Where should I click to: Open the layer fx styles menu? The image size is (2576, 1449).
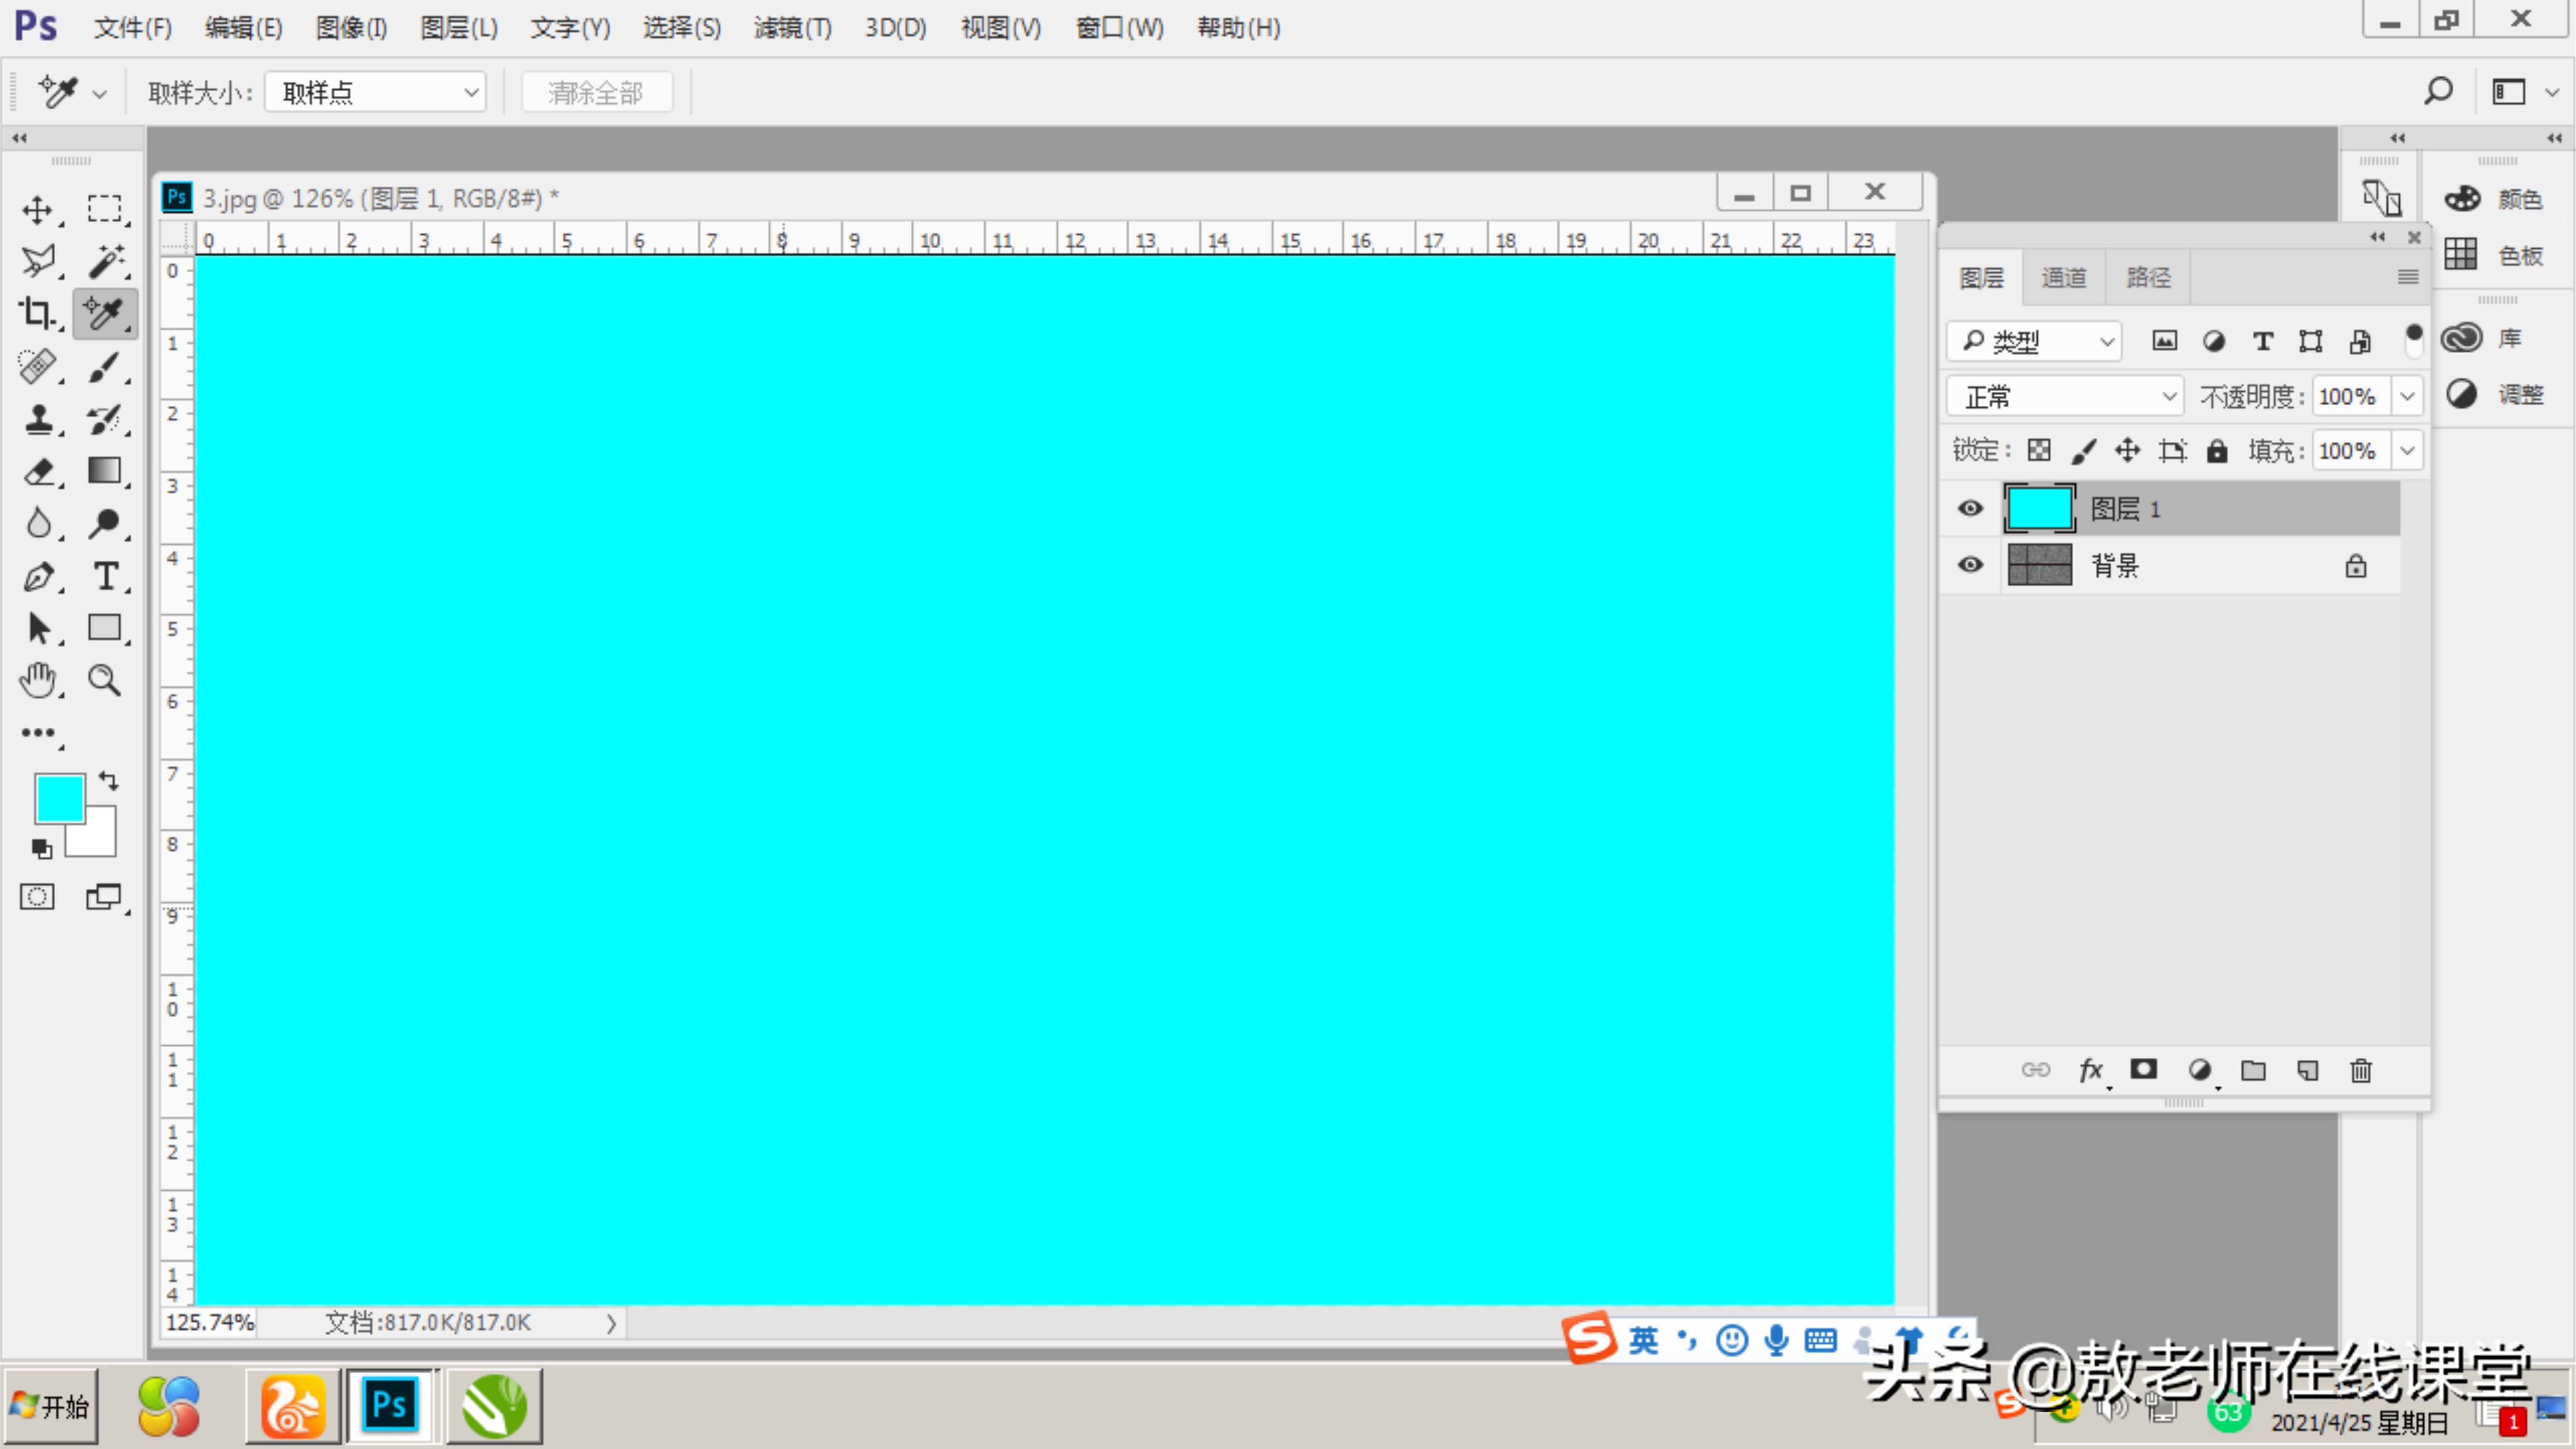2090,1070
